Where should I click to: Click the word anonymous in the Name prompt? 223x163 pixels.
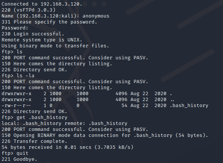(96, 16)
